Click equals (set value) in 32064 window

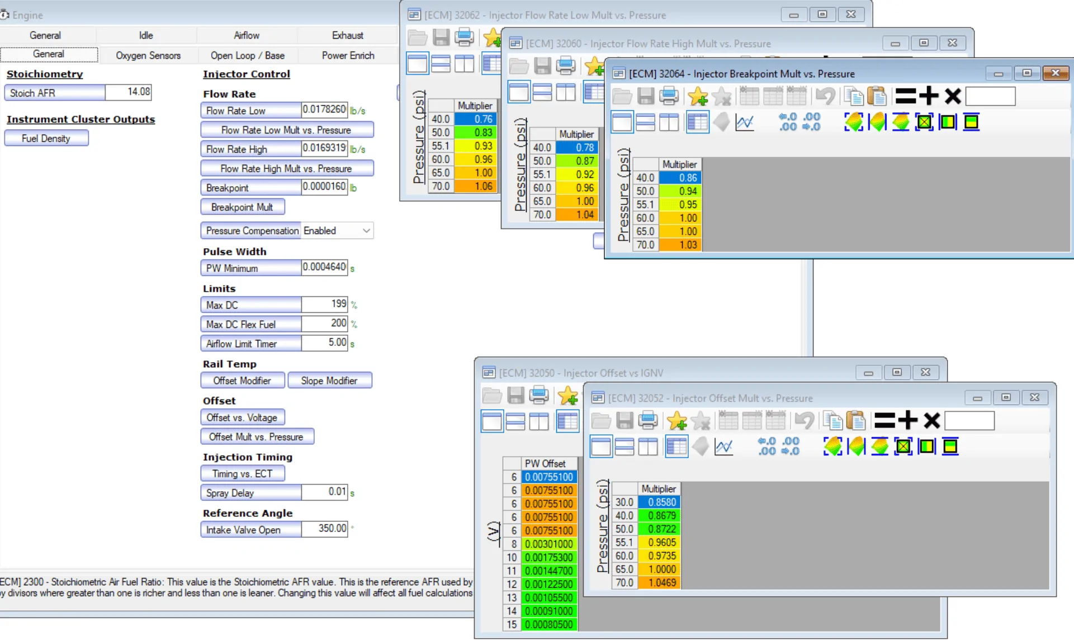coord(905,96)
